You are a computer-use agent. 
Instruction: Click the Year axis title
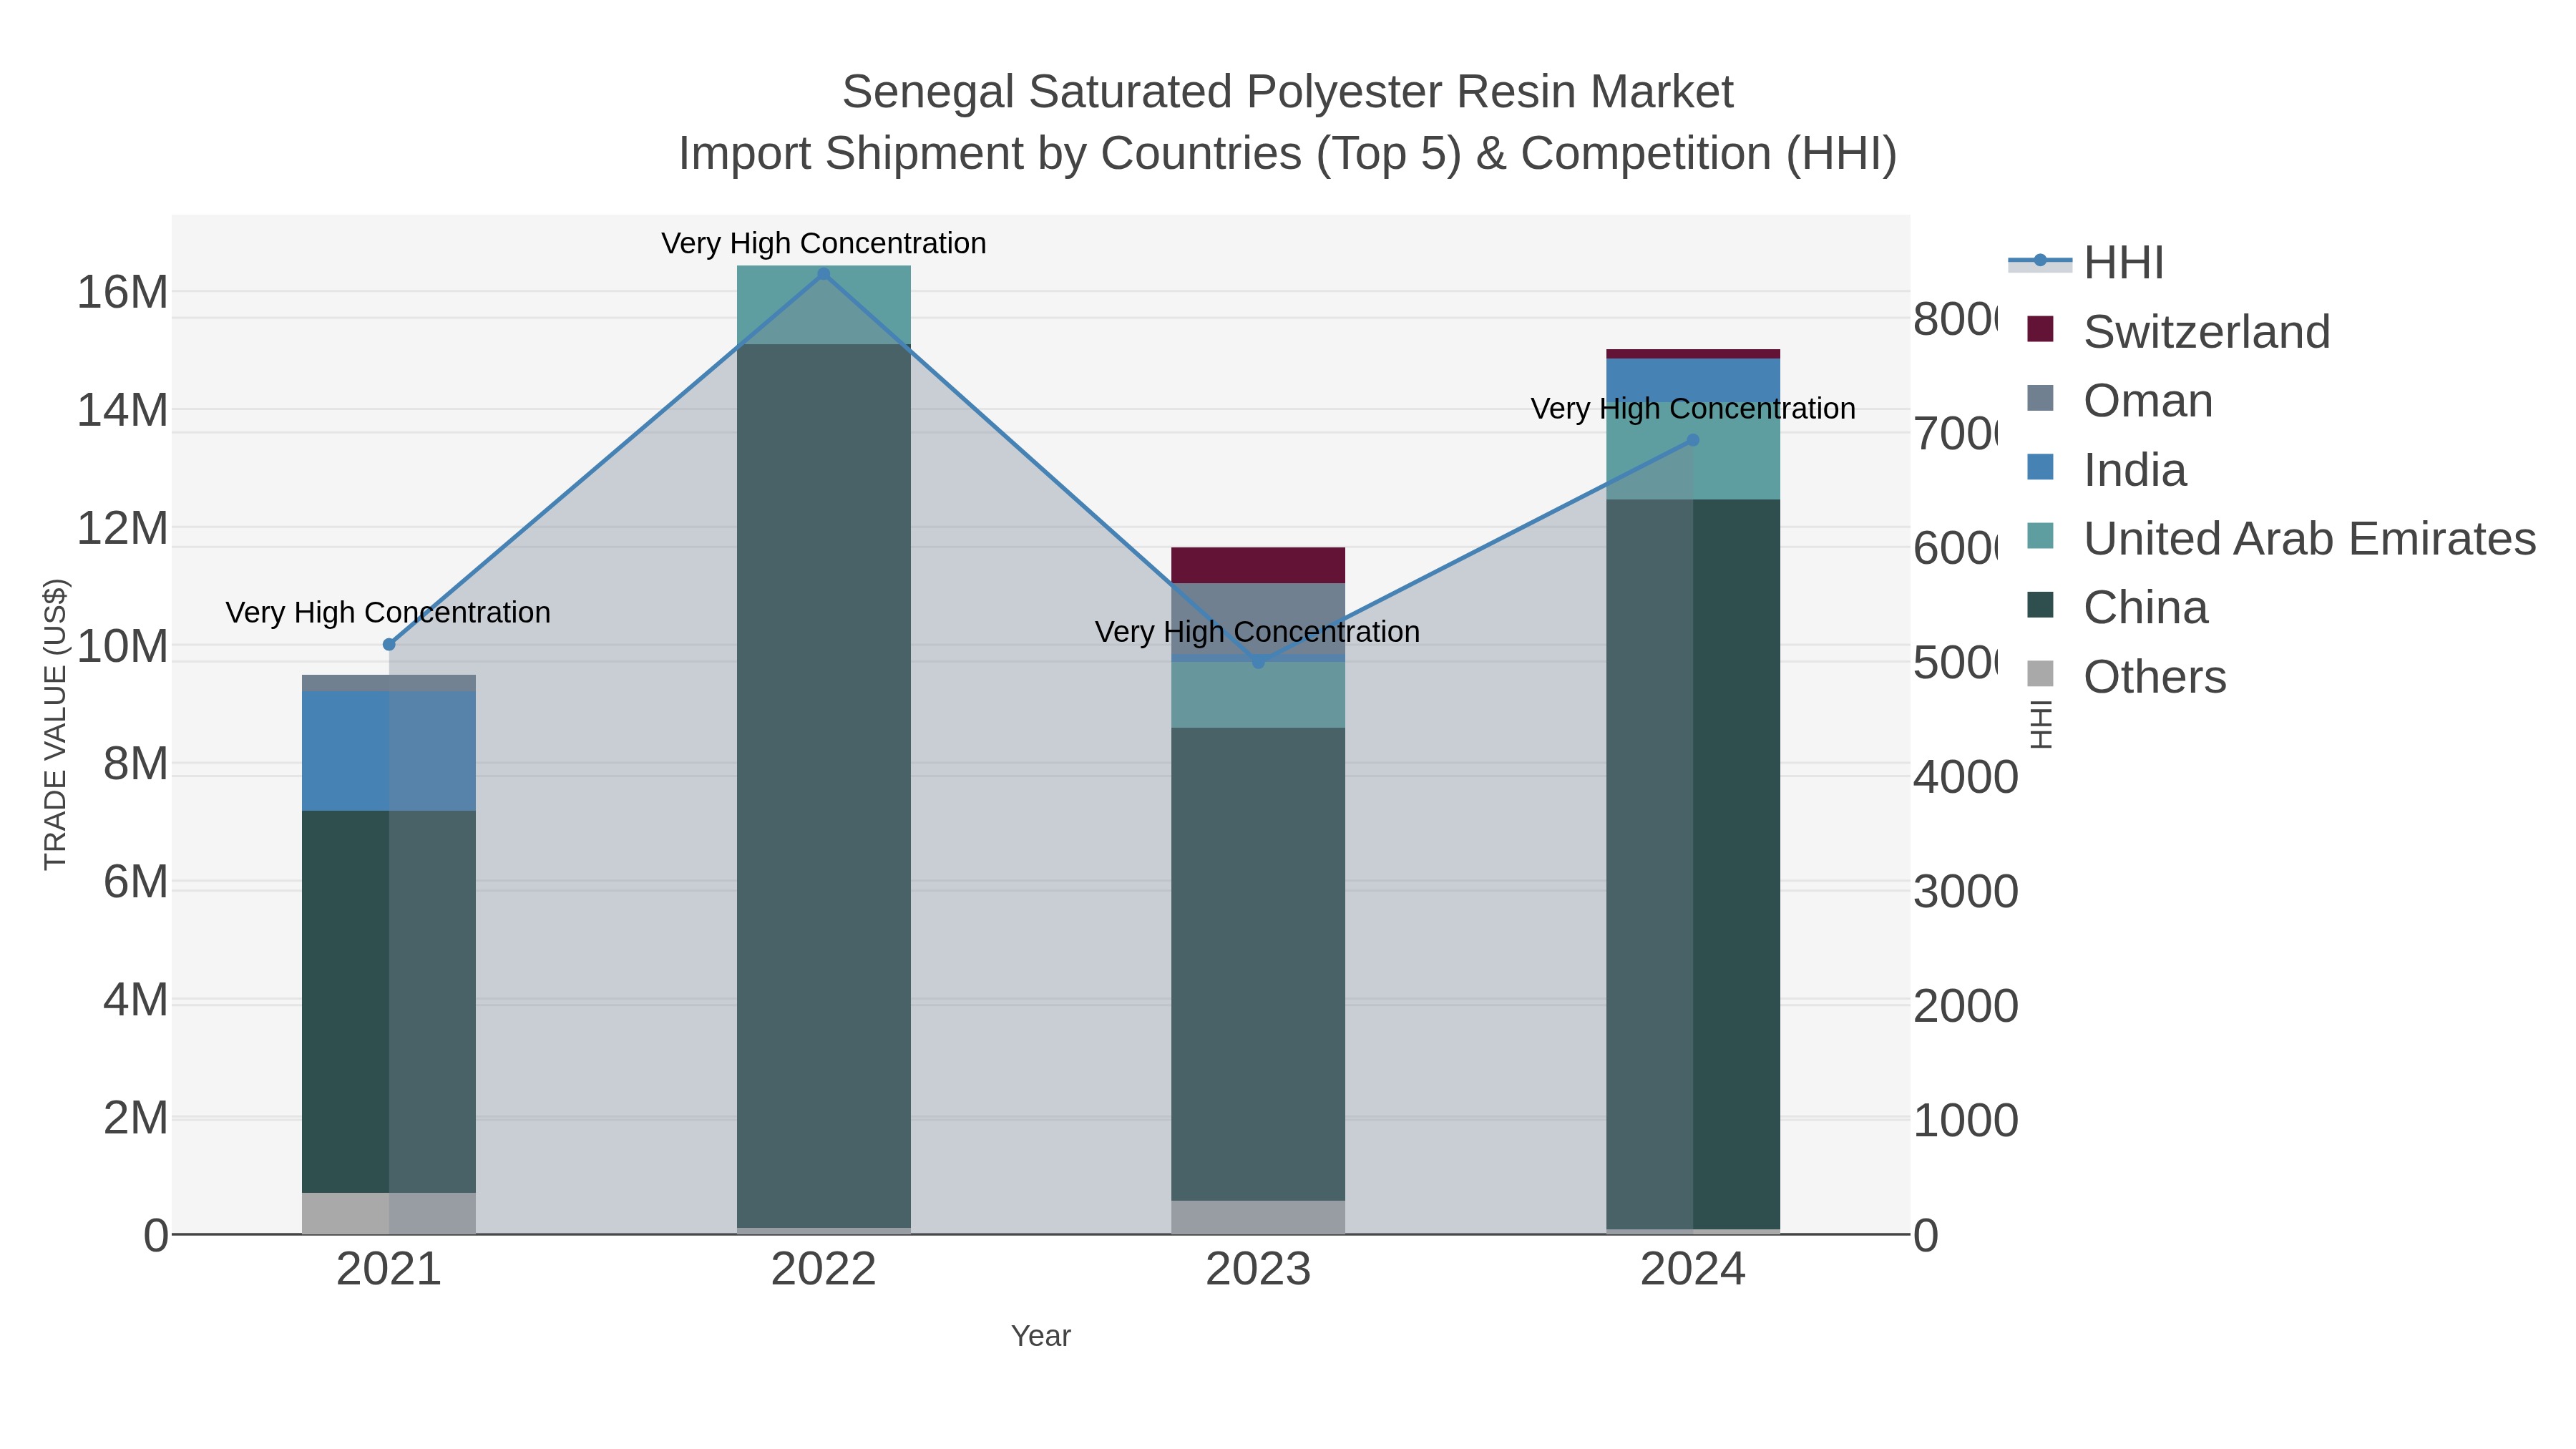tap(1041, 1336)
